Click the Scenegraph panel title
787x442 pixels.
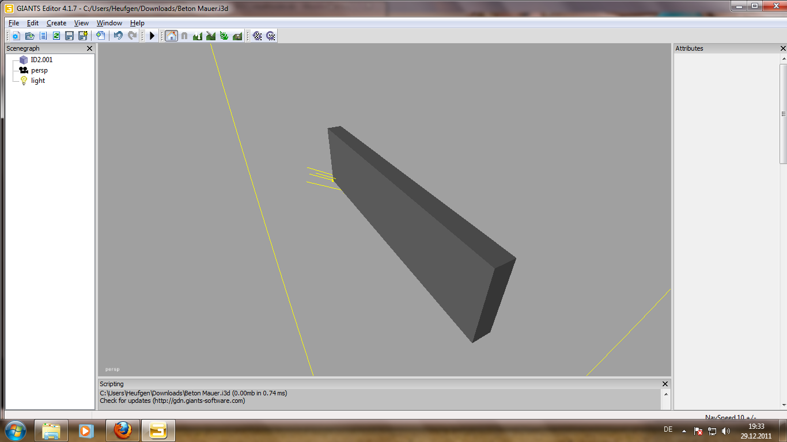(23, 48)
